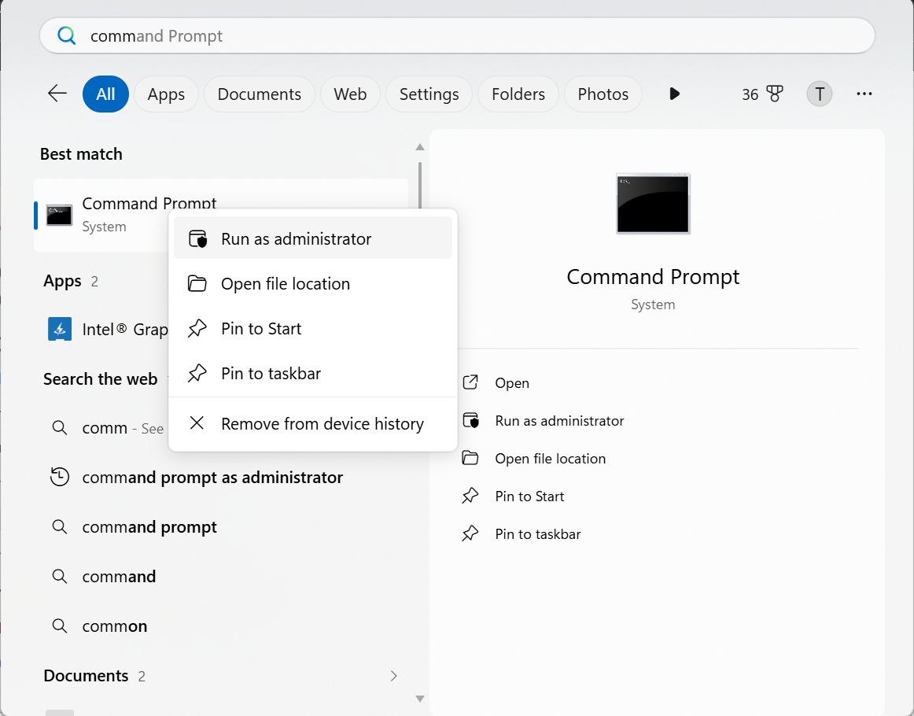Click shield icon in right pane Run as administrator
Image resolution: width=914 pixels, height=716 pixels.
470,420
